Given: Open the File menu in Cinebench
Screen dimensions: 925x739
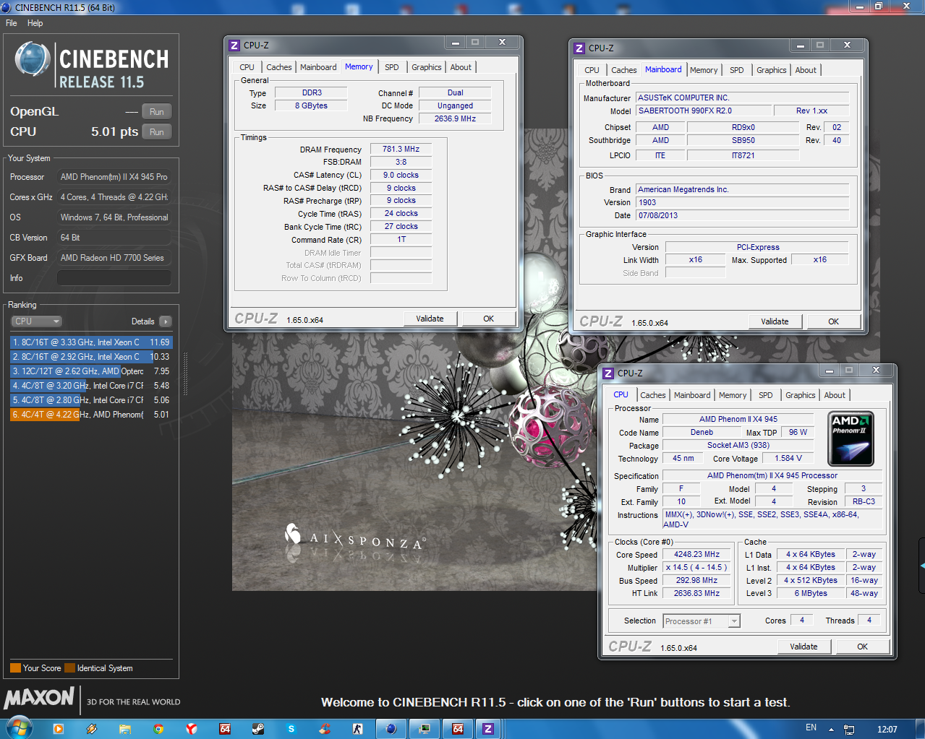Looking at the screenshot, I should pyautogui.click(x=12, y=23).
